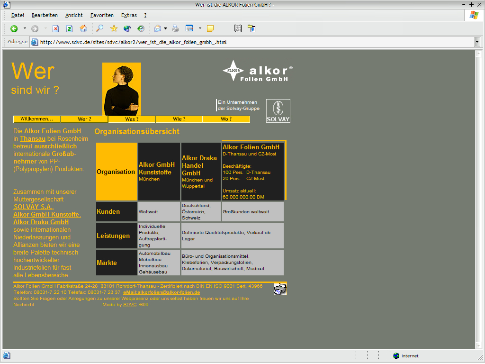
Task: Print the page with the toolbar printer icon
Action: (176, 28)
